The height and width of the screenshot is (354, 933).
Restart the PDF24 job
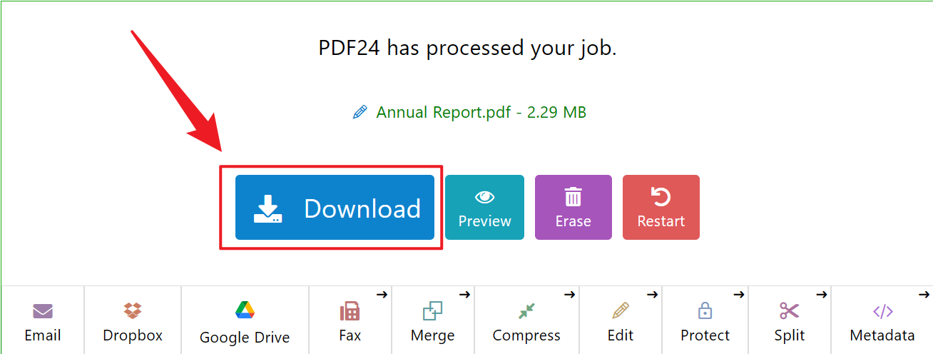661,207
